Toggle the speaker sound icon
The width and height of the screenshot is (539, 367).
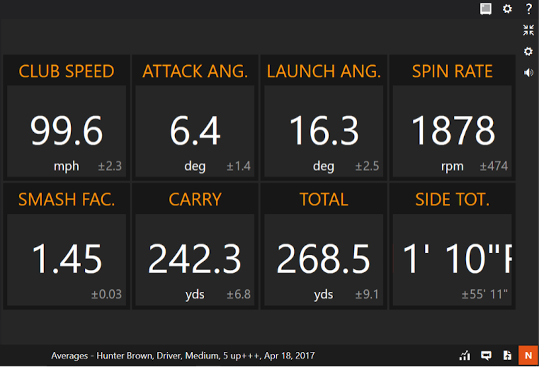pos(528,73)
